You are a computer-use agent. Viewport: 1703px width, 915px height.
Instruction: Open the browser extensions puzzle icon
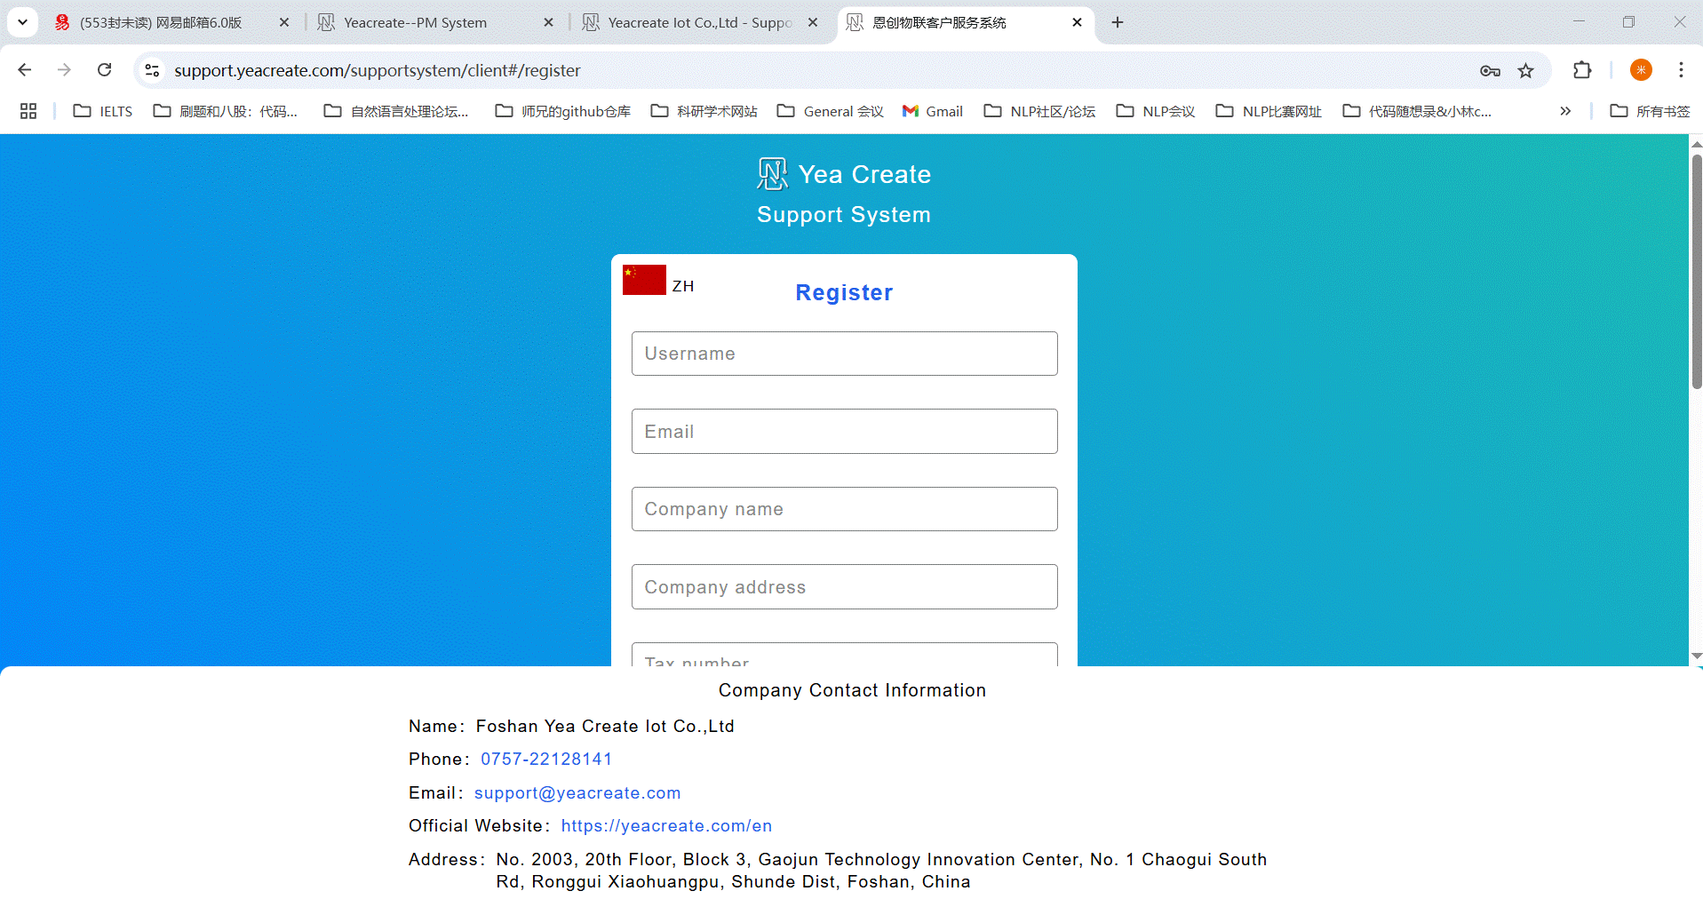point(1581,70)
